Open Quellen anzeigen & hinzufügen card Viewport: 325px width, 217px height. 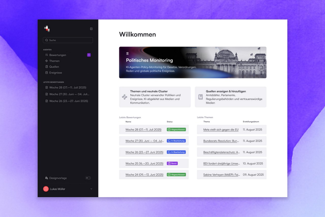point(231,97)
